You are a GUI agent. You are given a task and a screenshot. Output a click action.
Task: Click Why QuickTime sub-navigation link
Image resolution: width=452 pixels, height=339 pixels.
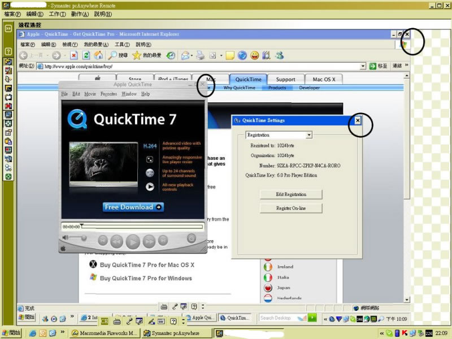pyautogui.click(x=239, y=88)
